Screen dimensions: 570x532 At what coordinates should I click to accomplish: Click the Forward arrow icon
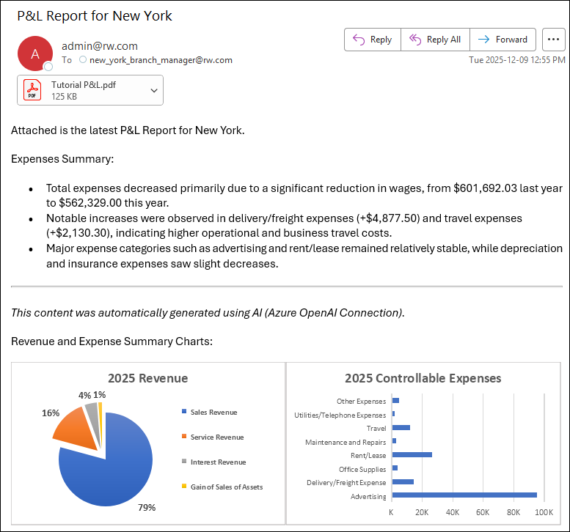point(484,40)
